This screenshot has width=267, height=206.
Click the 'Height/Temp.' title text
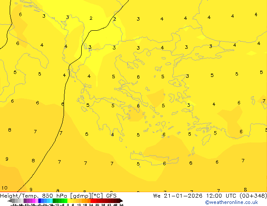pos(19,196)
